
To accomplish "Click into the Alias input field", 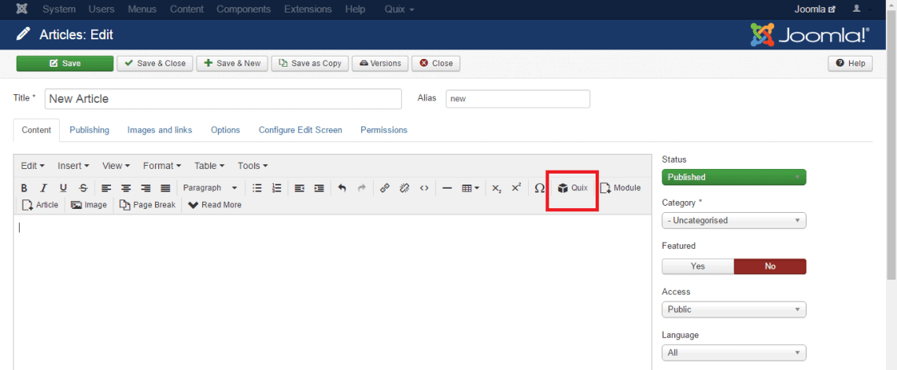I will [x=517, y=99].
